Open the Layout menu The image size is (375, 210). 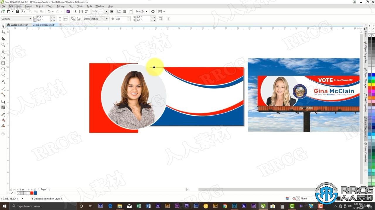coord(29,6)
